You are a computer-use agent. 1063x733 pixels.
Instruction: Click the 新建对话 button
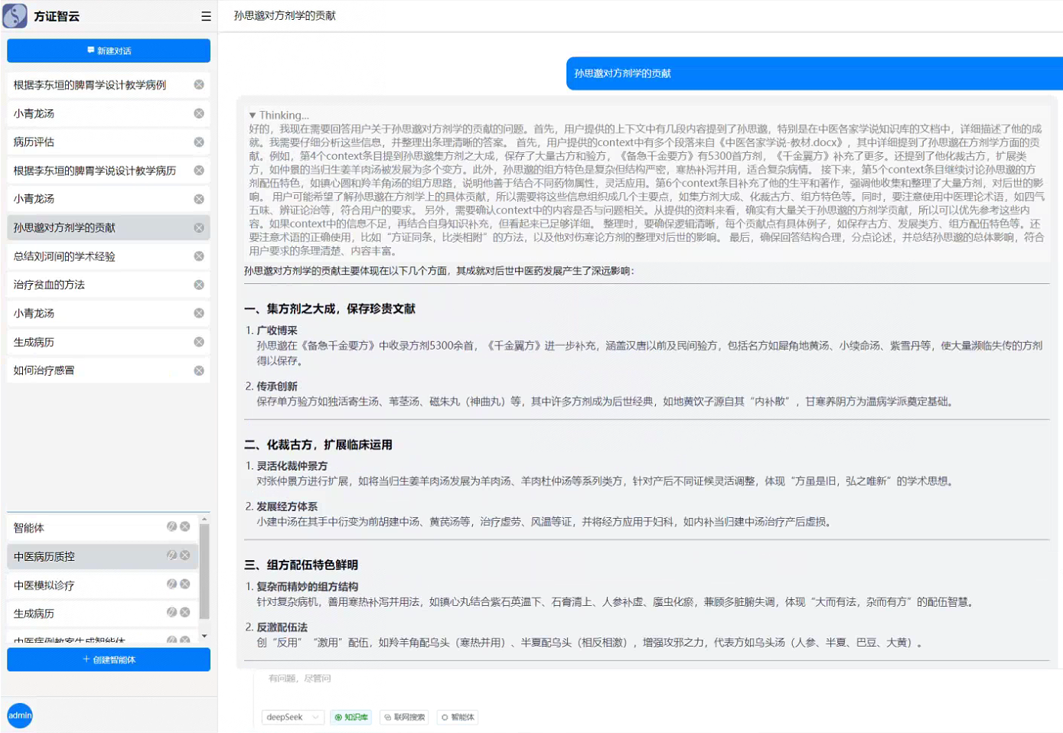[109, 50]
